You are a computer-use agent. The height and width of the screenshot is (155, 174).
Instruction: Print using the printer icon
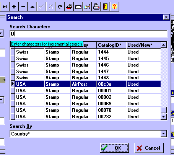point(96,7)
